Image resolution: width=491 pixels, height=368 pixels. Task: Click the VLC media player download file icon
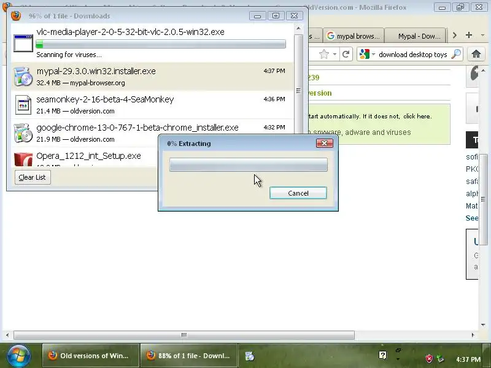pyautogui.click(x=23, y=43)
